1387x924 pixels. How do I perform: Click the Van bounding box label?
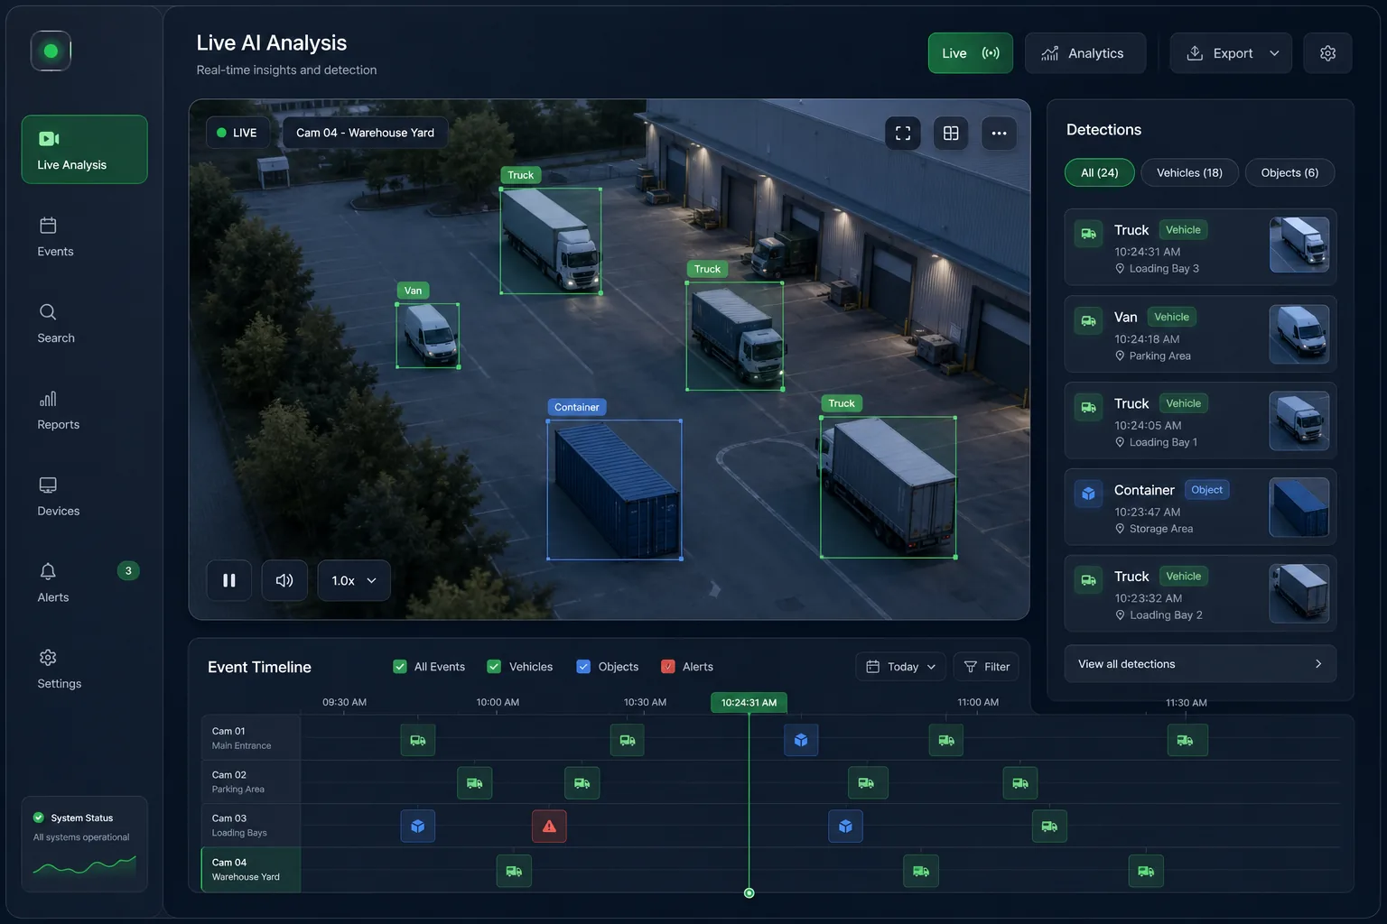tap(413, 291)
